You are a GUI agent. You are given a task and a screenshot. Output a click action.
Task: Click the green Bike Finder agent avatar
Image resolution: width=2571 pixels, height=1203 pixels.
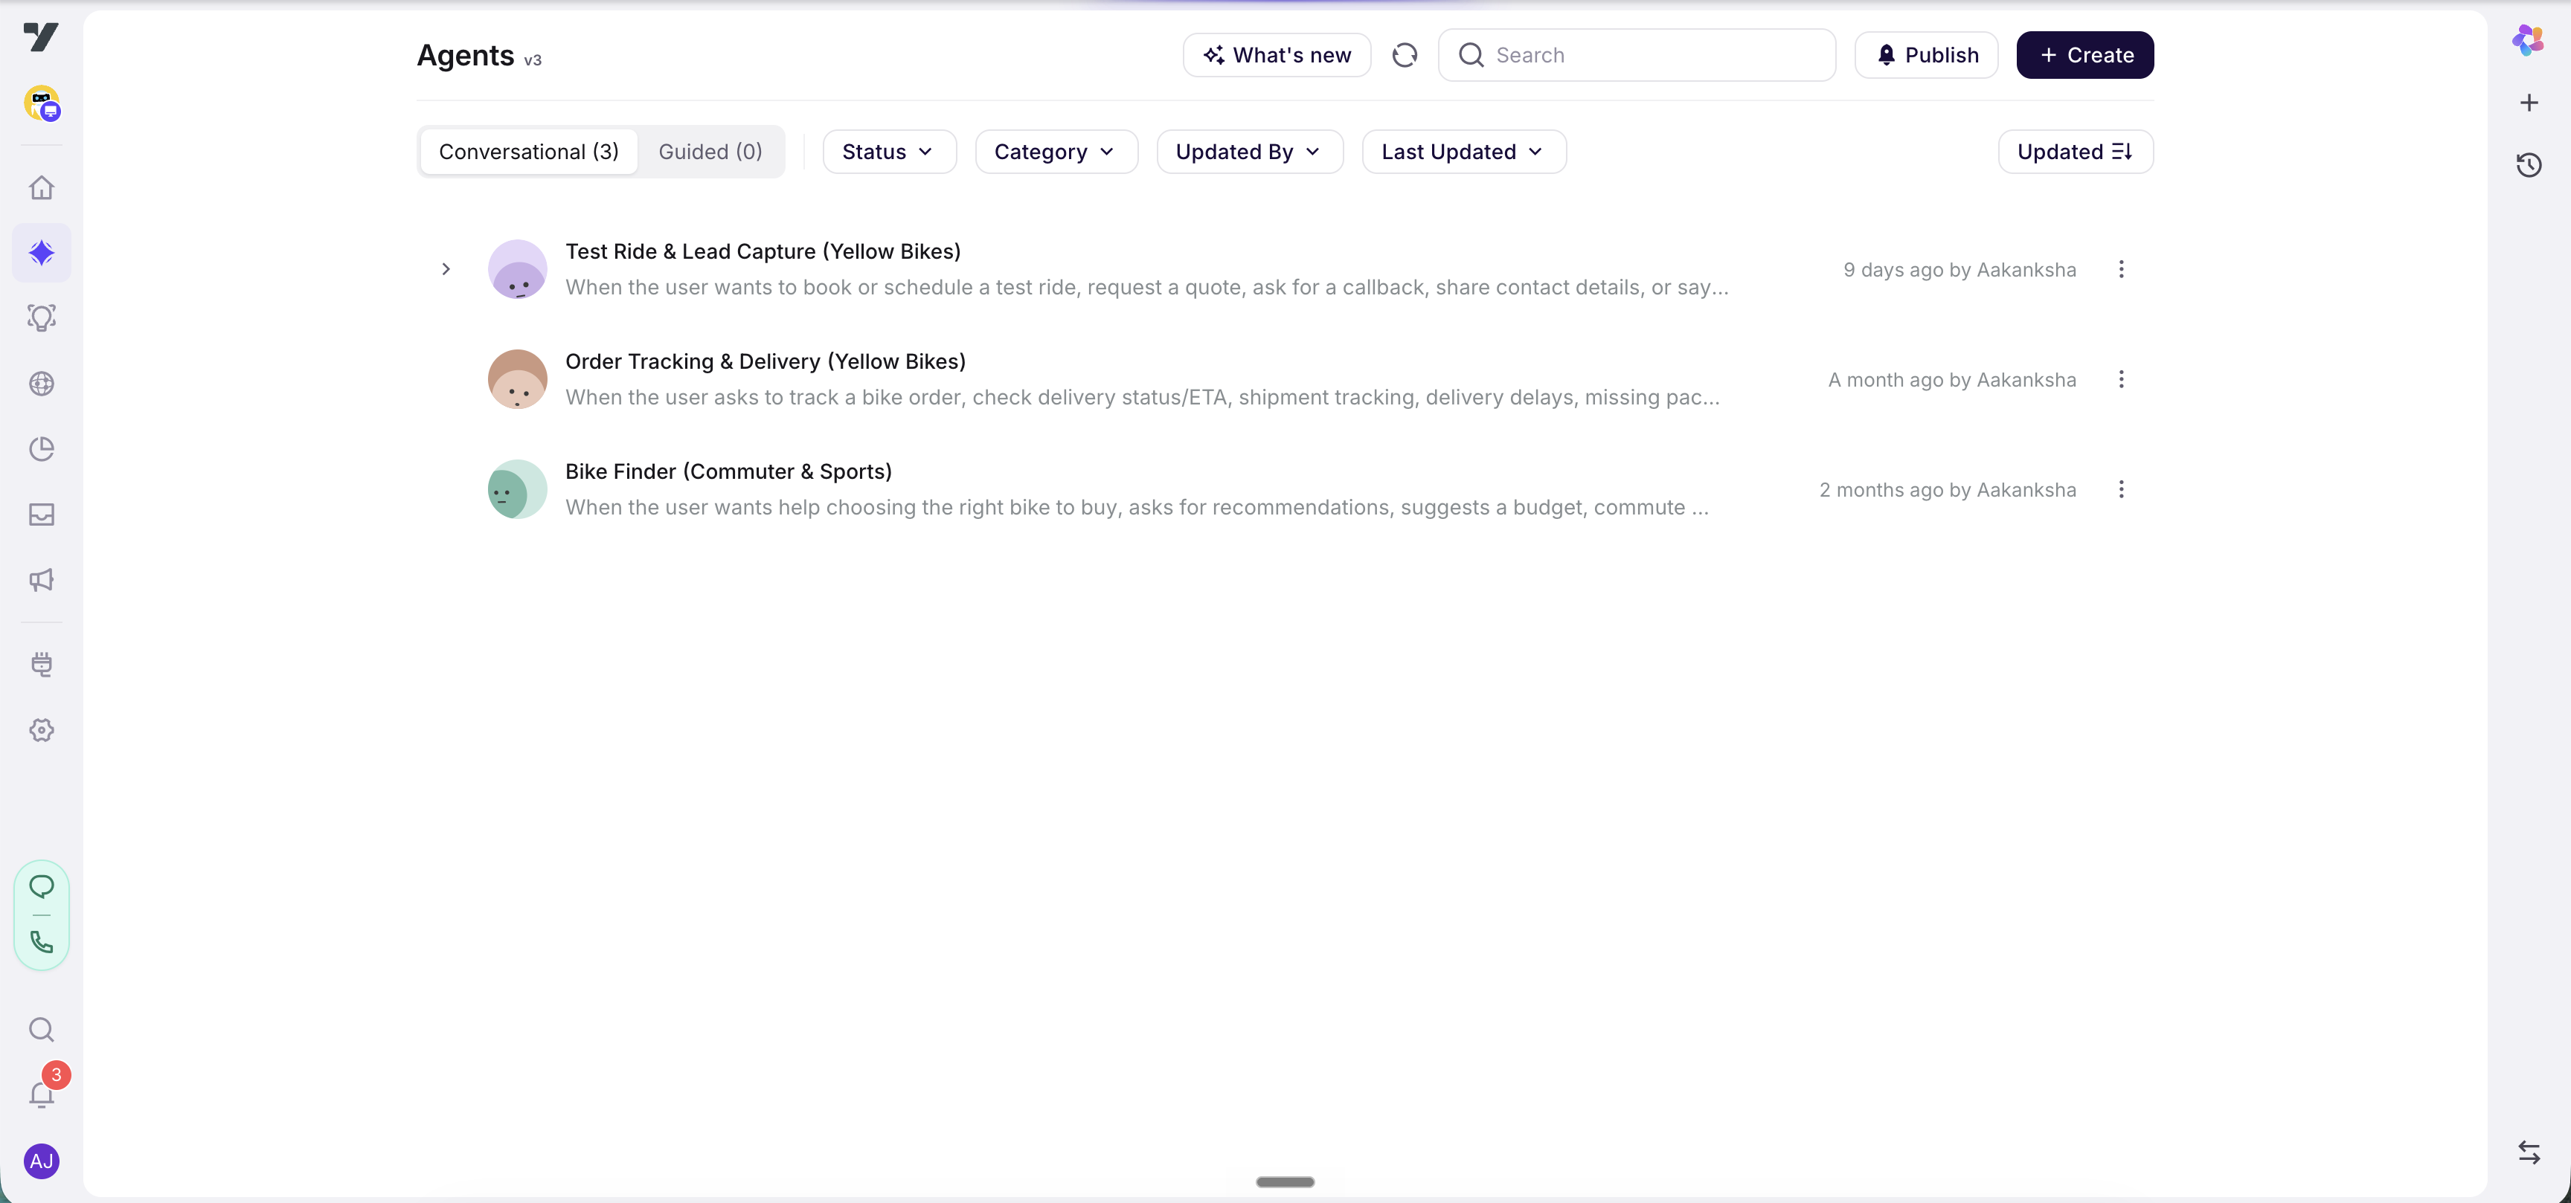pyautogui.click(x=517, y=490)
